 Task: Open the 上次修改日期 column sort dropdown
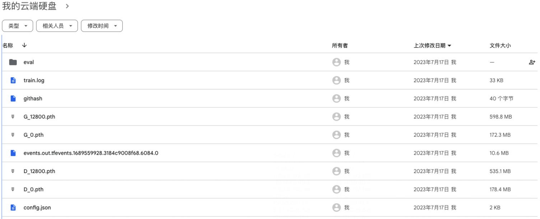click(432, 46)
